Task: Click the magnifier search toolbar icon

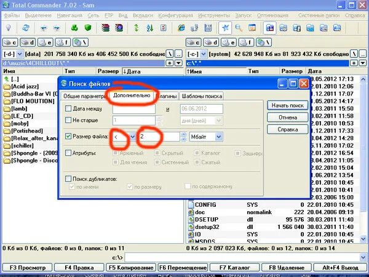Action: (x=239, y=28)
